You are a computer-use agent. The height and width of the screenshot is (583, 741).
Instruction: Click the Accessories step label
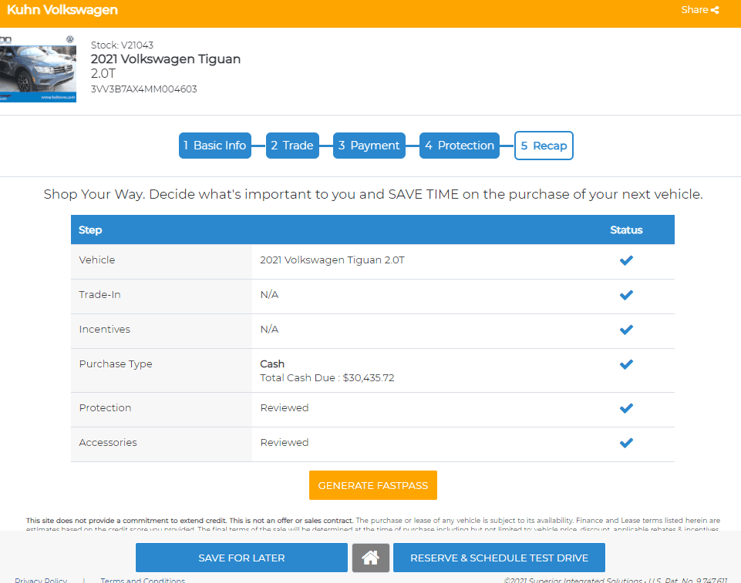click(x=108, y=442)
